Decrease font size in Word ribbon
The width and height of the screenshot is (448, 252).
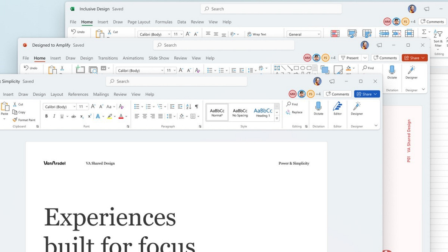coord(101,107)
